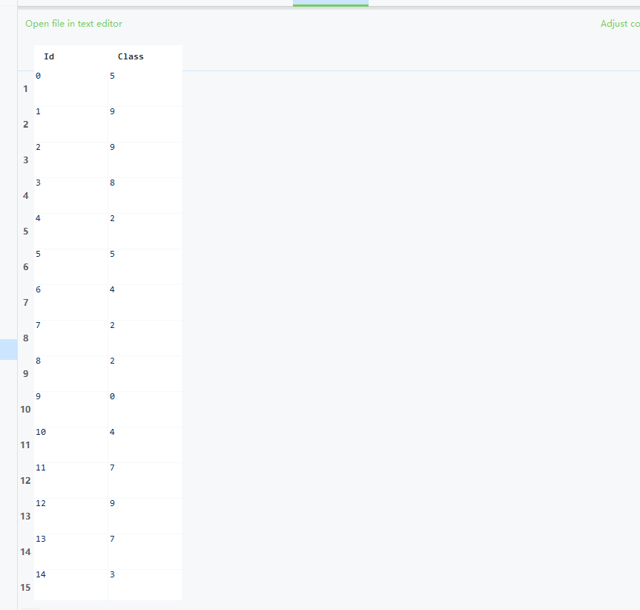Click the Id cell containing 3
Viewport: 640px width, 610px height.
click(x=70, y=196)
